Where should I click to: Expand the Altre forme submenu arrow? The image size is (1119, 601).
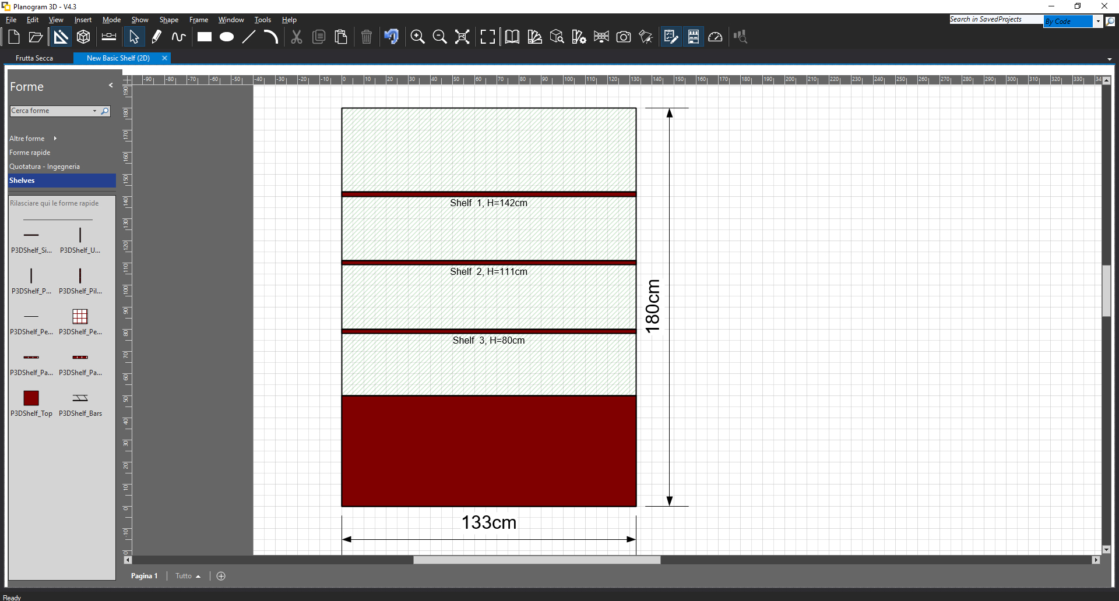(x=55, y=139)
